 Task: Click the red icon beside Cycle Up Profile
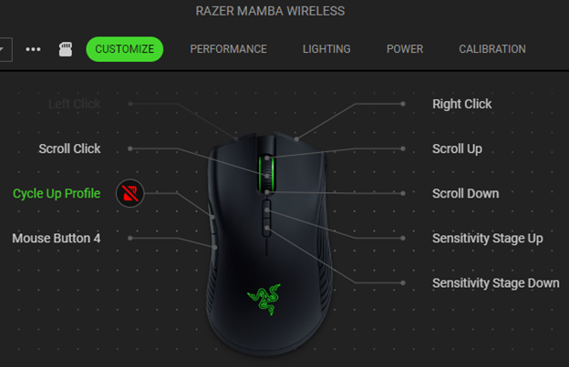(129, 193)
